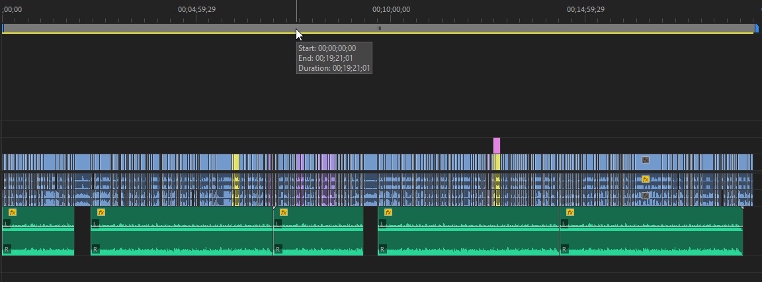Click the yellow fx badge on the blue audio track
The height and width of the screenshot is (282, 762).
(x=646, y=179)
